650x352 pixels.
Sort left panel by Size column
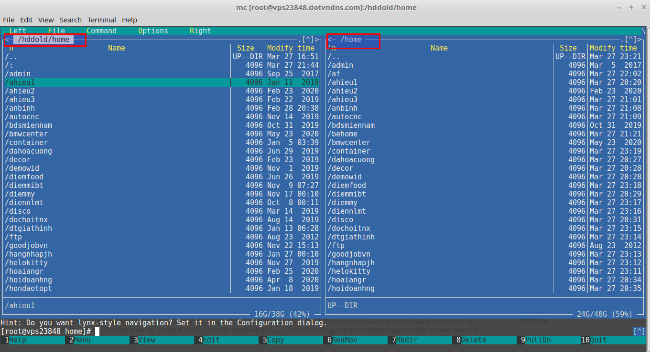(246, 48)
